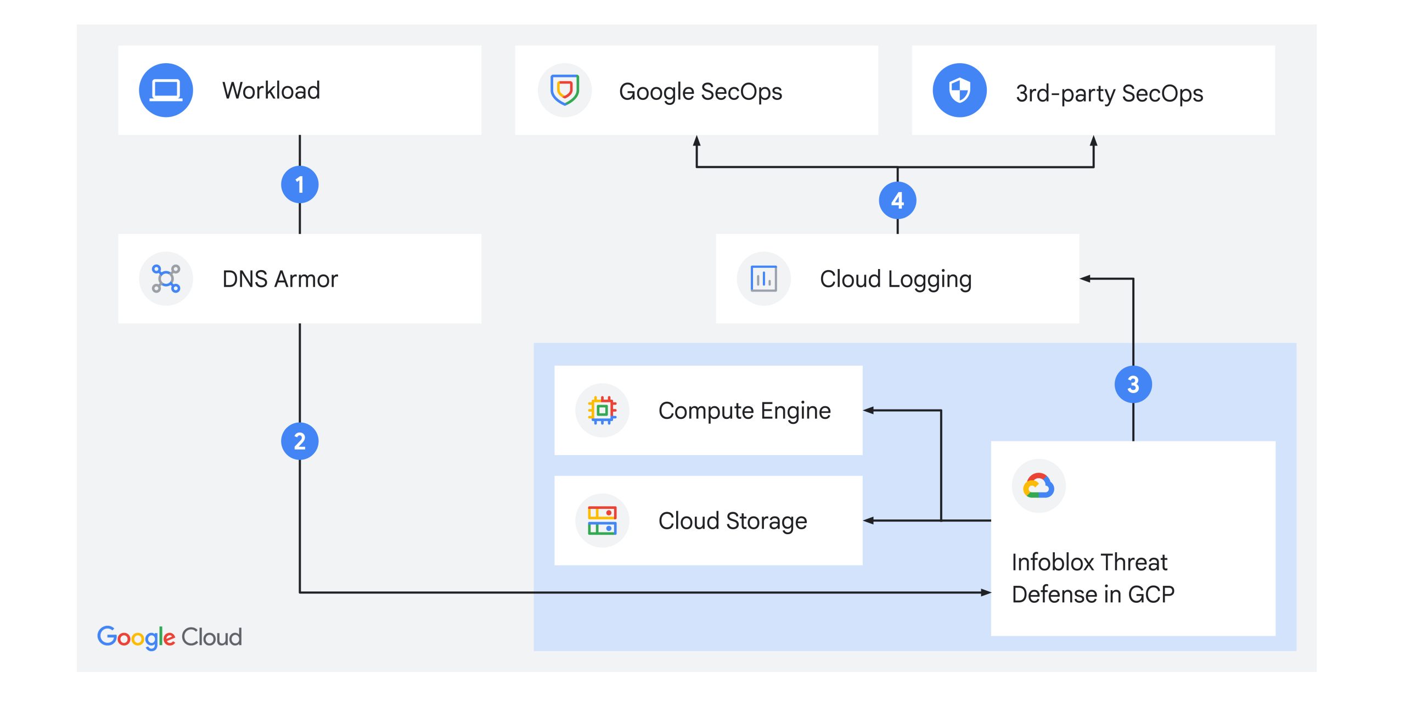Click step marker number 4
1405x706 pixels.
(x=897, y=200)
